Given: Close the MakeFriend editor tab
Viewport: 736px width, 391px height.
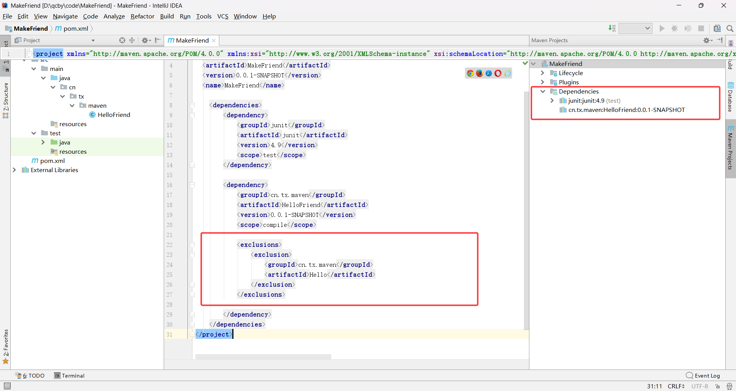Looking at the screenshot, I should 214,40.
